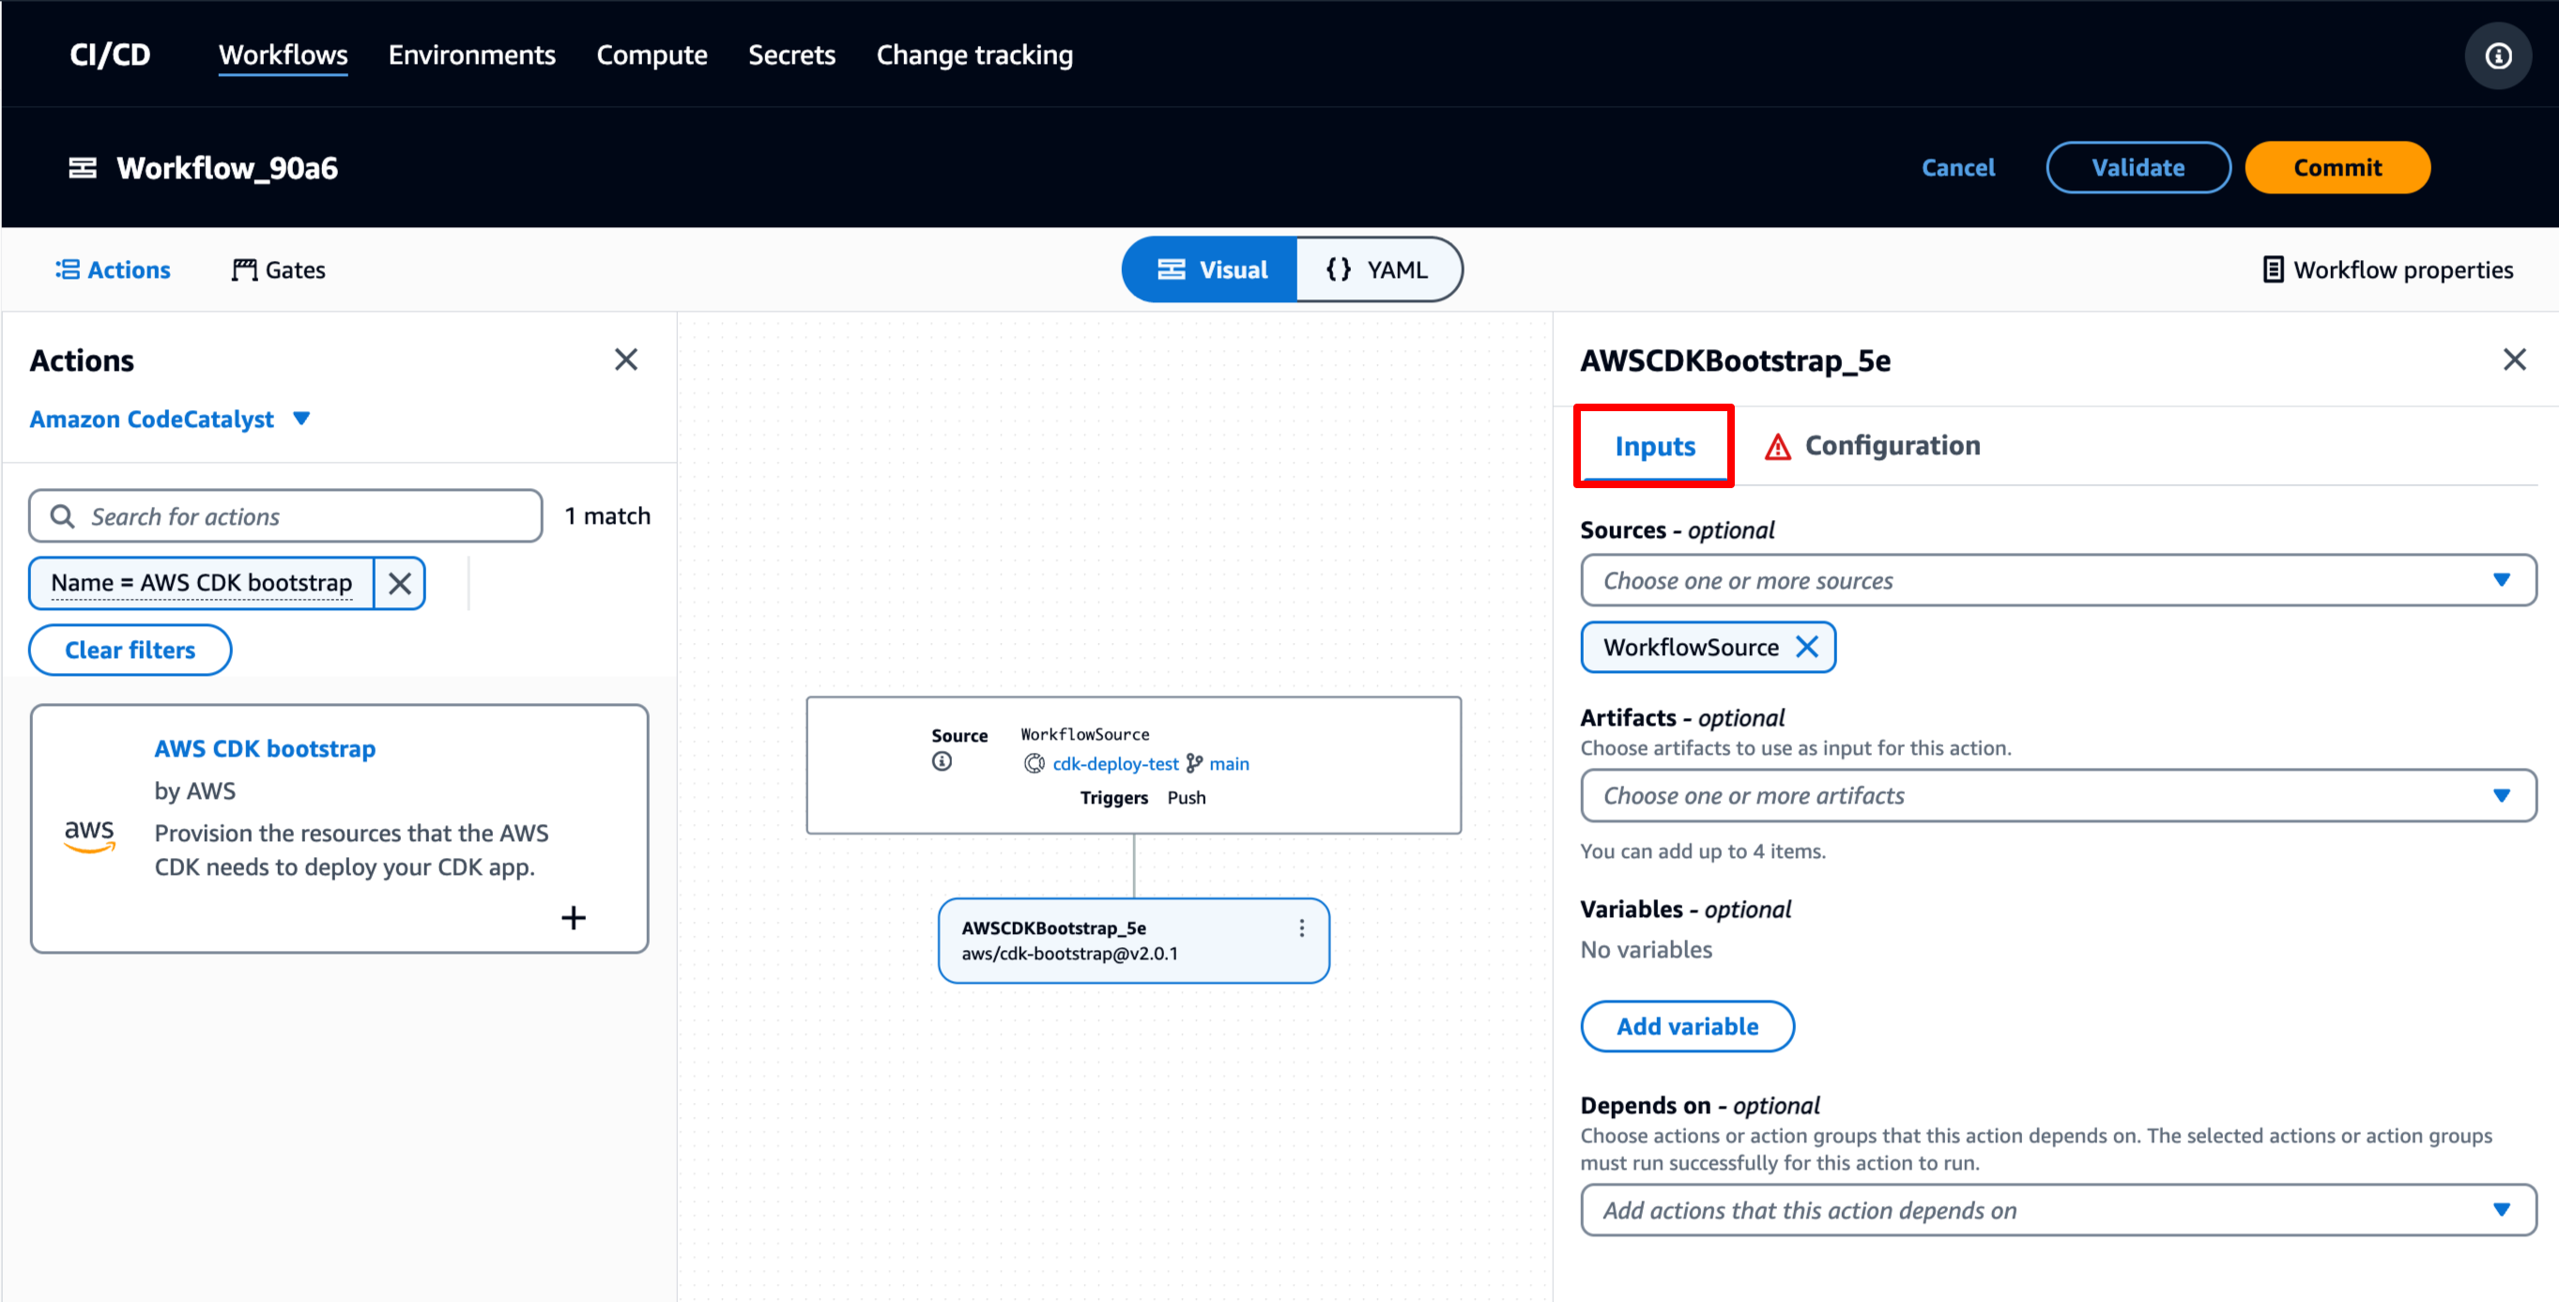Open the info icon in top bar
Viewport: 2559px width, 1302px height.
2497,55
